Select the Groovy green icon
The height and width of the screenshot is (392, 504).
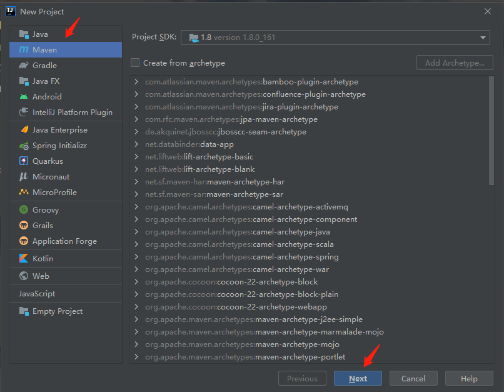[24, 210]
